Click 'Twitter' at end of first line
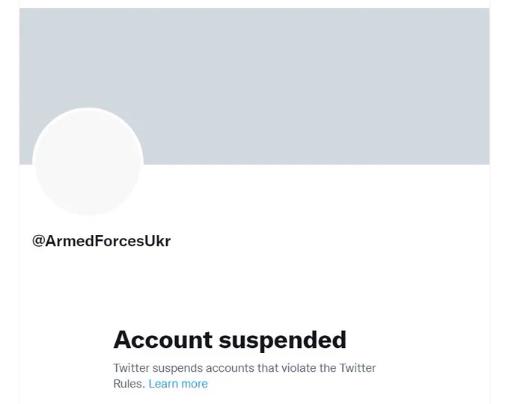509x404 pixels. (x=357, y=368)
